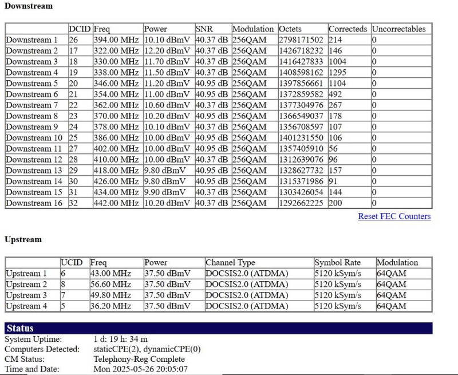Click the Reset FEC Counters link
The width and height of the screenshot is (458, 375).
(x=394, y=216)
